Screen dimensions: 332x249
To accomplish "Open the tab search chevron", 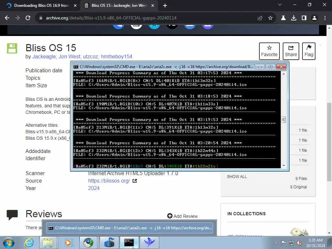I will point(280,5).
